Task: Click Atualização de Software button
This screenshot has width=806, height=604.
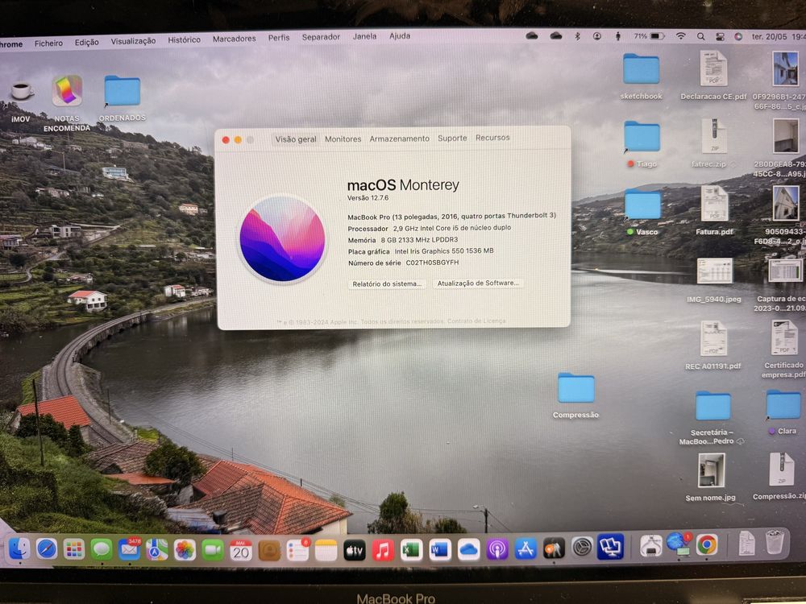Action: [x=477, y=283]
